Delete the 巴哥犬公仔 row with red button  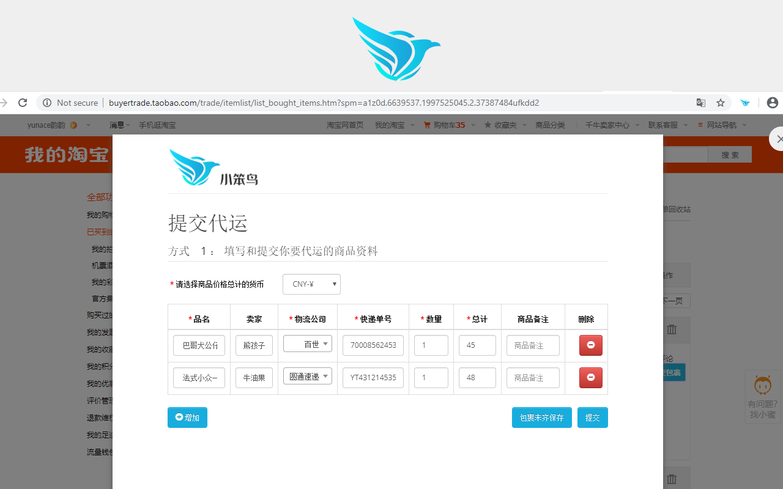pyautogui.click(x=590, y=345)
